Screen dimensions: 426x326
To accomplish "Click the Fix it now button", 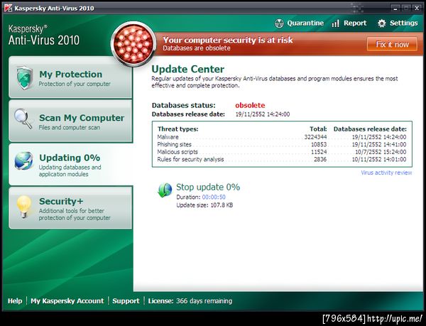I will tap(392, 44).
